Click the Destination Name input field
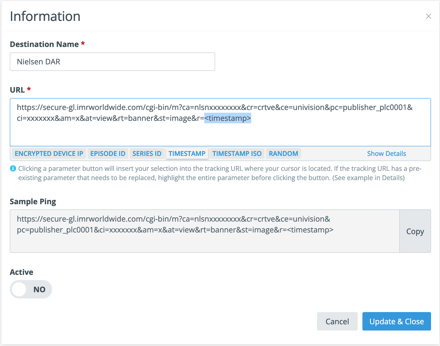The height and width of the screenshot is (346, 440). coord(112,62)
